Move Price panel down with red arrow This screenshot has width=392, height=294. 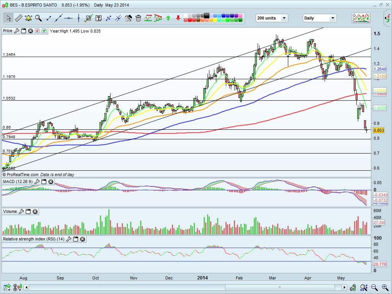pyautogui.click(x=37, y=31)
